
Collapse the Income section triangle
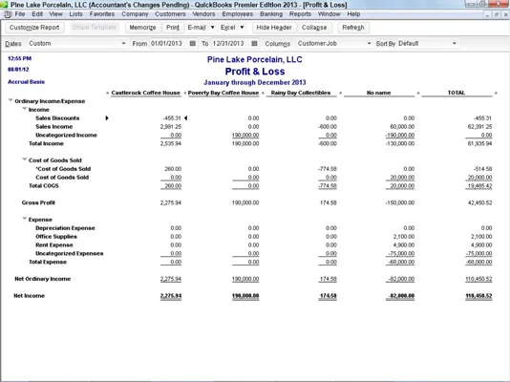tap(25, 109)
